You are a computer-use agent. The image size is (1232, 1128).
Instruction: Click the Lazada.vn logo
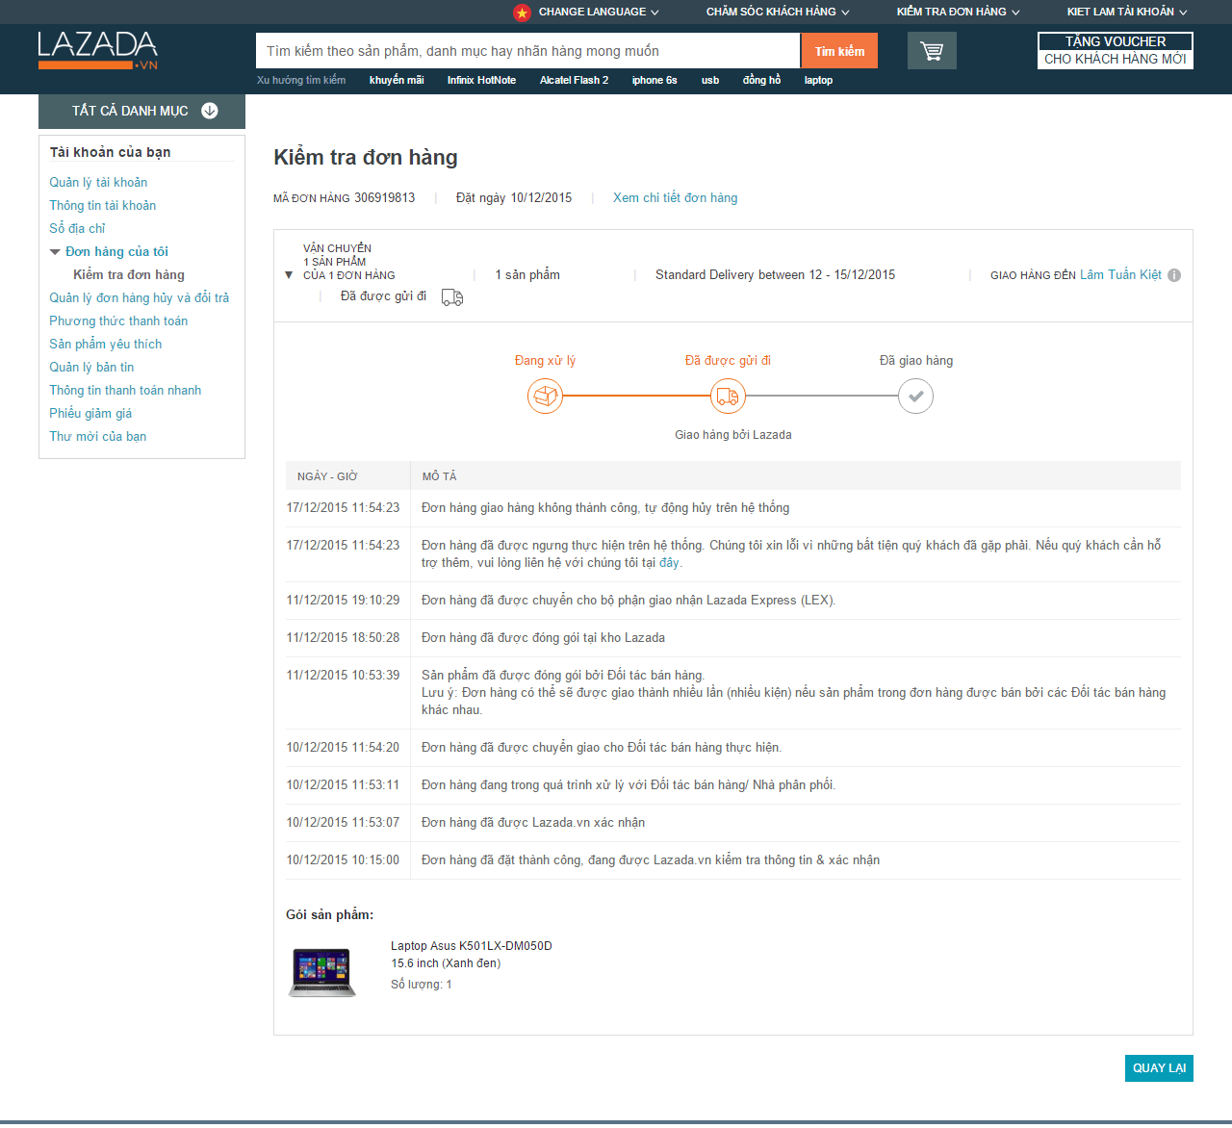pos(97,51)
